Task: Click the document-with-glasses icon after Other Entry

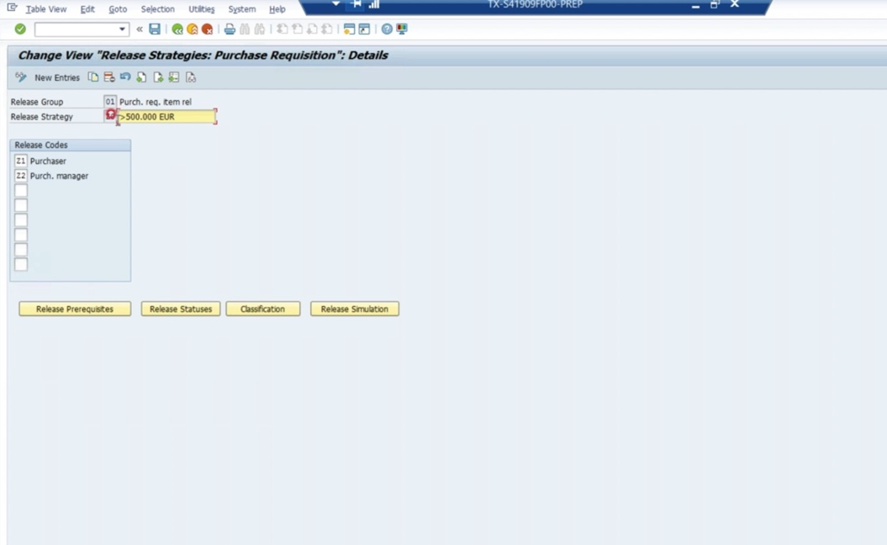Action: (x=191, y=77)
